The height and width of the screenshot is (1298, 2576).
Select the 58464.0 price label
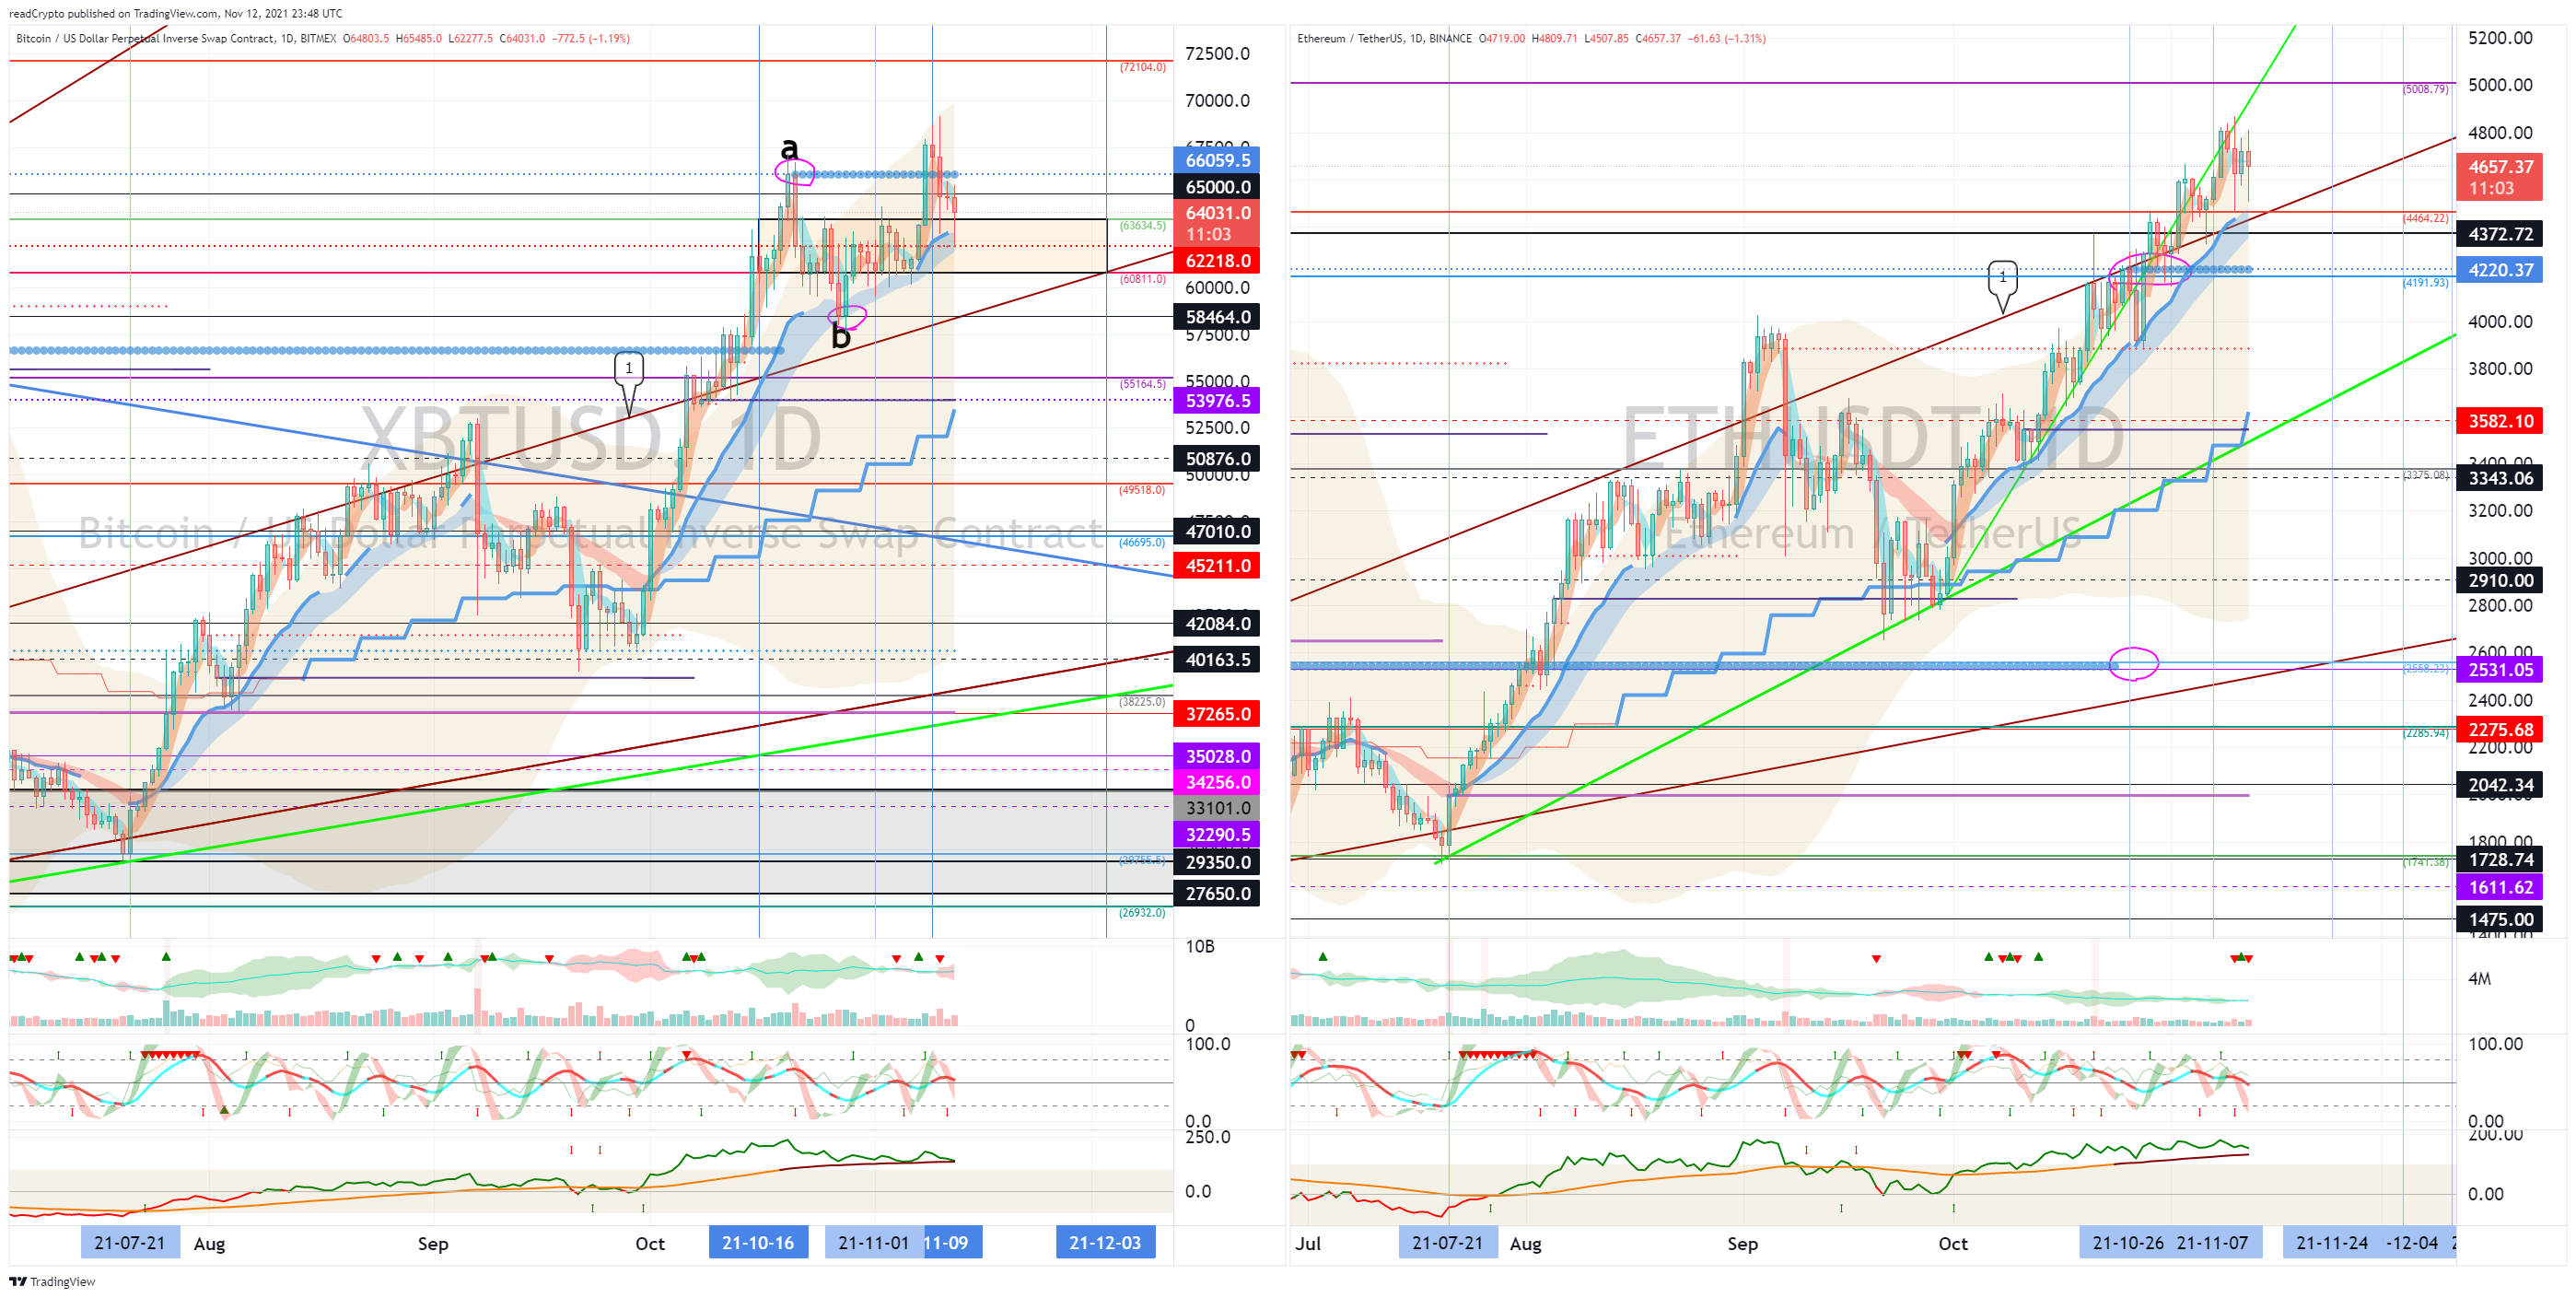point(1217,317)
